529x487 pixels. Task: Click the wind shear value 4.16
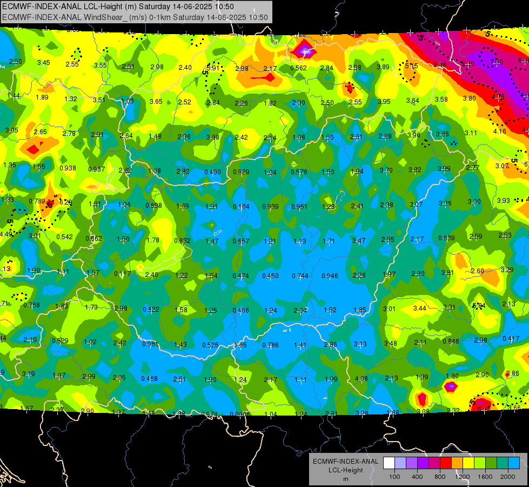point(500,131)
